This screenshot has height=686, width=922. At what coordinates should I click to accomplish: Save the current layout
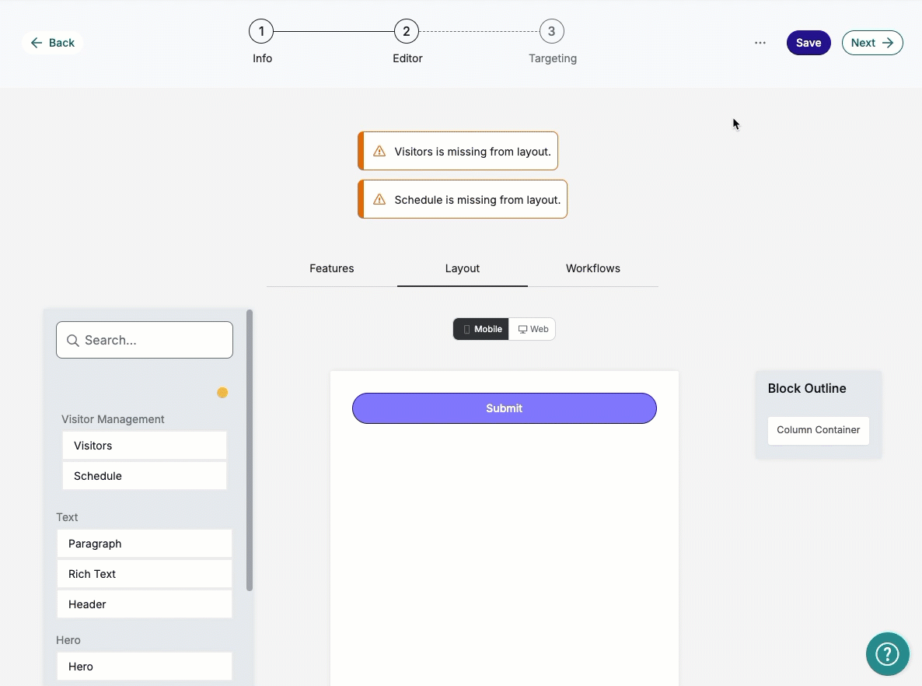(808, 43)
